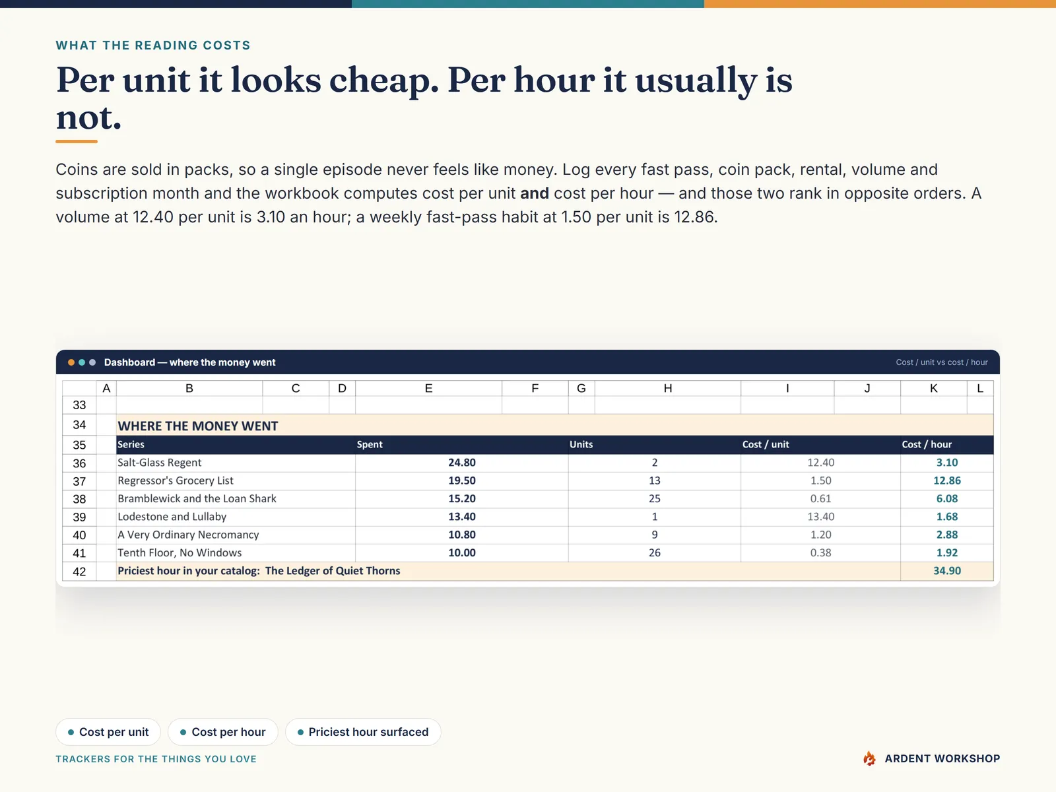Viewport: 1056px width, 792px height.
Task: Select row 36 header
Action: point(79,463)
